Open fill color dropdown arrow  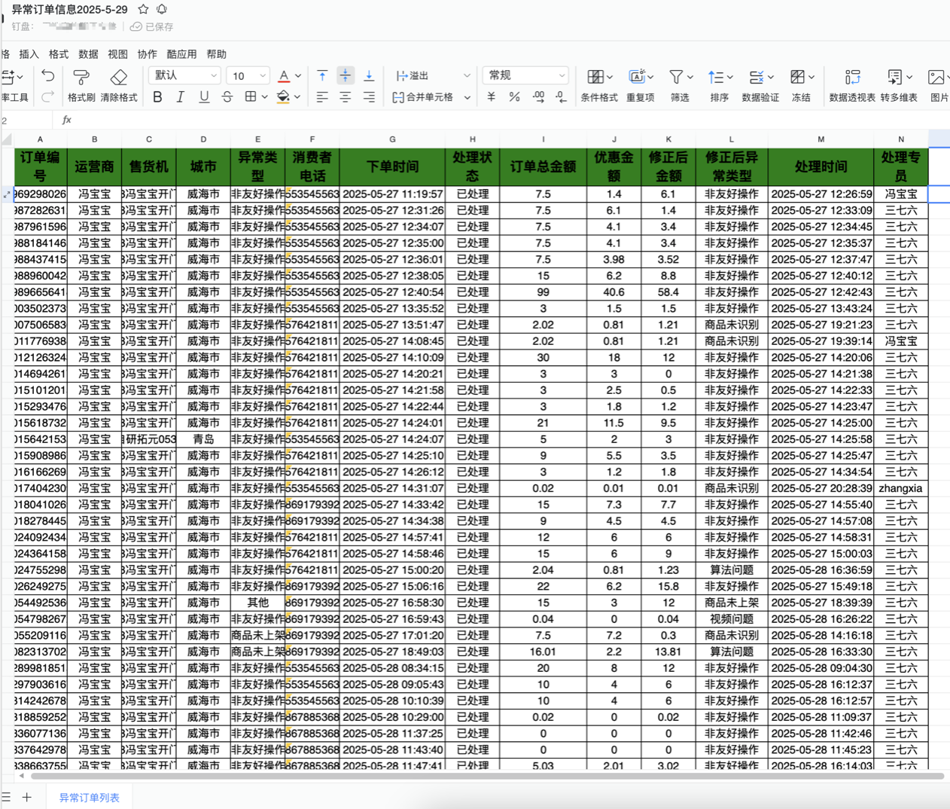click(297, 97)
